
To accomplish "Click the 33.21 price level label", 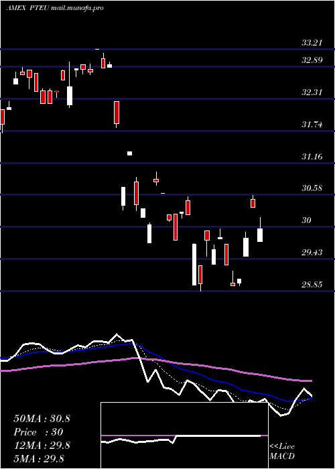I will tap(312, 43).
